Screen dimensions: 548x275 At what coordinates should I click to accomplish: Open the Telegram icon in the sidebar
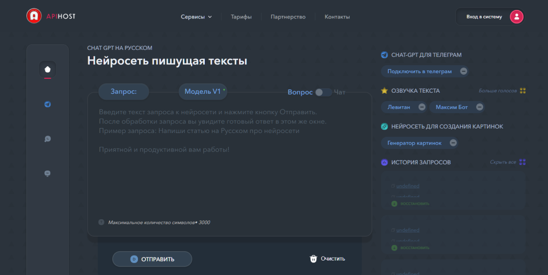47,104
